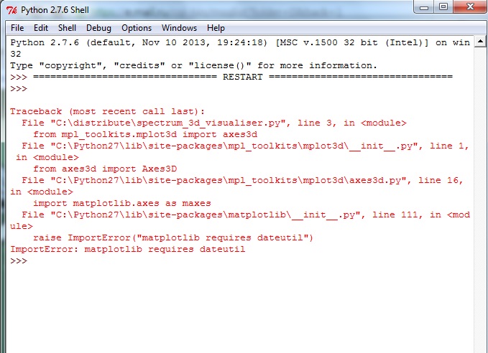Click the mplot3d\__init__.py file line
The width and height of the screenshot is (488, 353).
239,151
